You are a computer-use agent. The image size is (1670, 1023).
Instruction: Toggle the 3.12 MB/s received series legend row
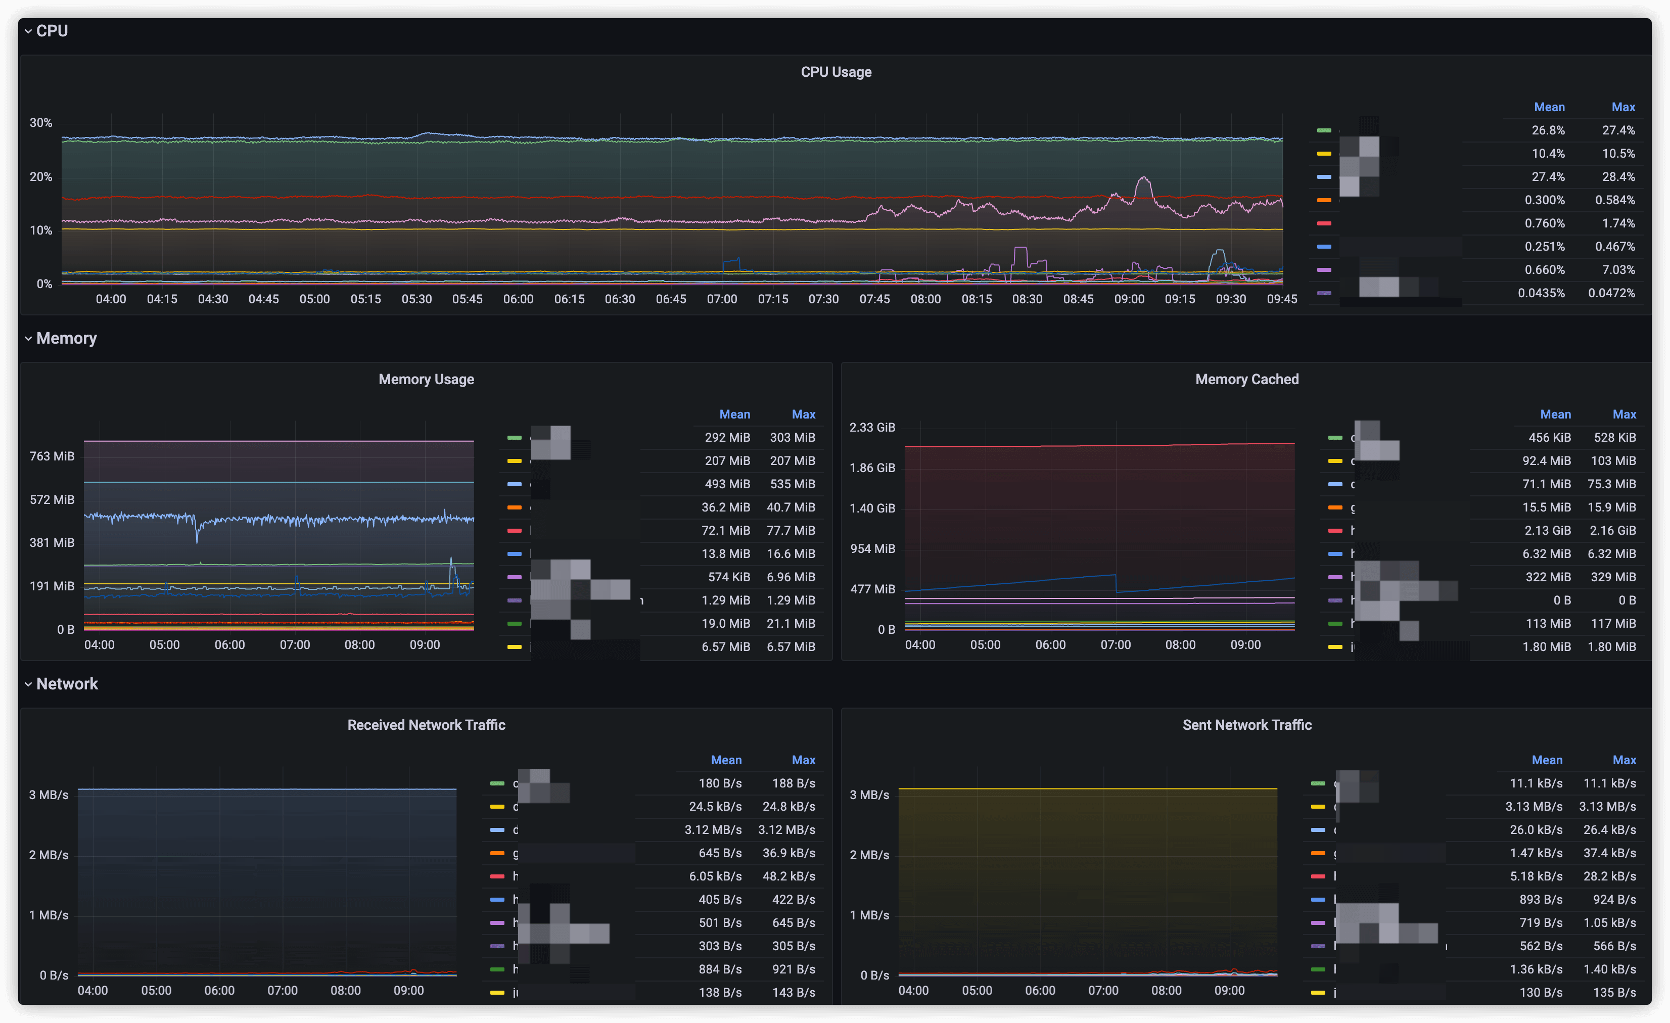click(x=517, y=830)
